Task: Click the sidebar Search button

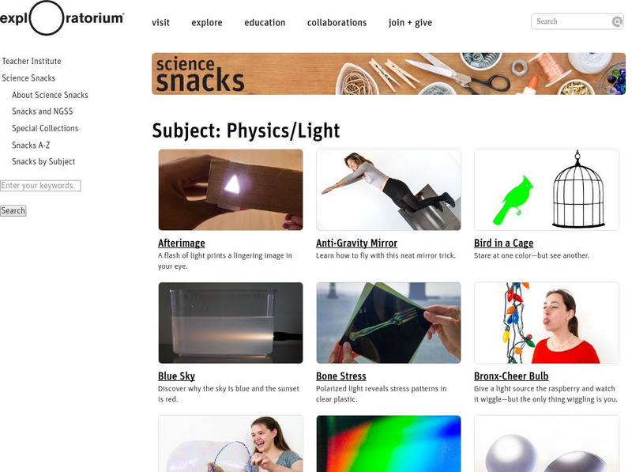Action: tap(13, 210)
